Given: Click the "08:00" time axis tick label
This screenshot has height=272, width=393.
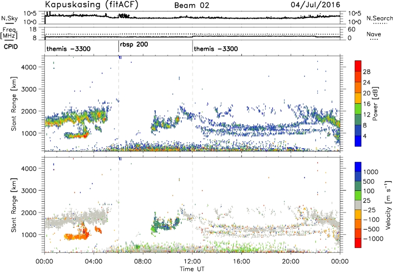Looking at the screenshot, I should (x=143, y=262).
